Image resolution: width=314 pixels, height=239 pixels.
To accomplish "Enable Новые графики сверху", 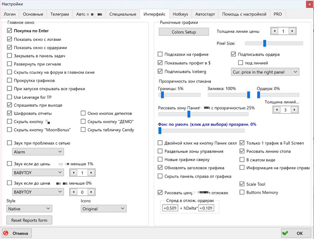I will [160, 159].
